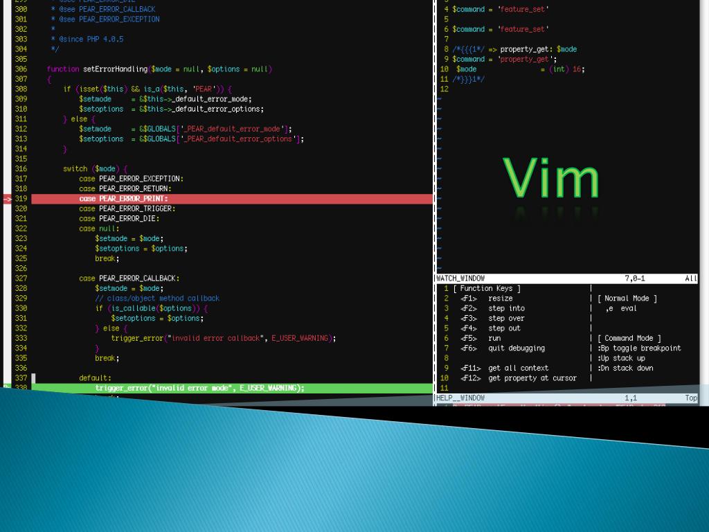Click the 'default:' label on line 337

point(95,378)
